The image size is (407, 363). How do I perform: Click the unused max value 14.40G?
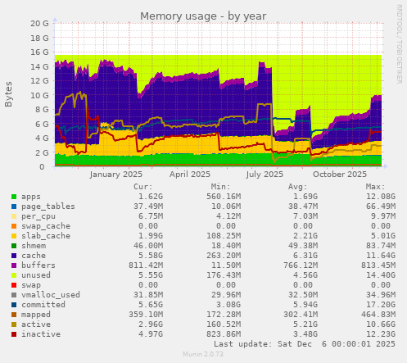[381, 275]
